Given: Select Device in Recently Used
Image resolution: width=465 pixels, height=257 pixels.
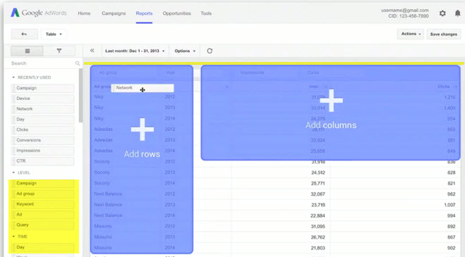Looking at the screenshot, I should (x=43, y=99).
